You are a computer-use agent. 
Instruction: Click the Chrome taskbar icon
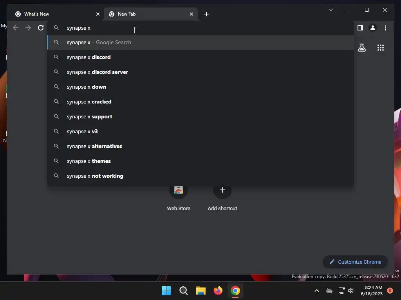point(235,291)
